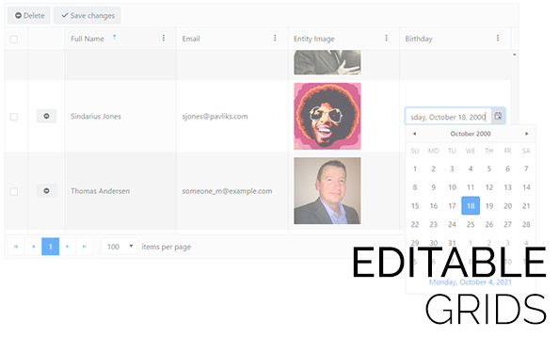
Task: Delete the Thomas Andersen row icon
Action: 46,191
